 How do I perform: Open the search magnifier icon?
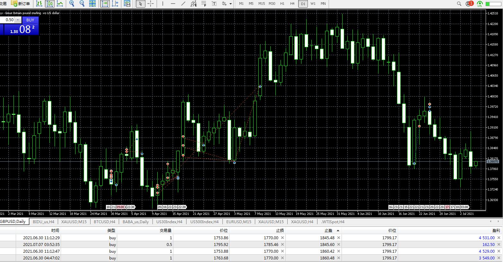(x=459, y=4)
